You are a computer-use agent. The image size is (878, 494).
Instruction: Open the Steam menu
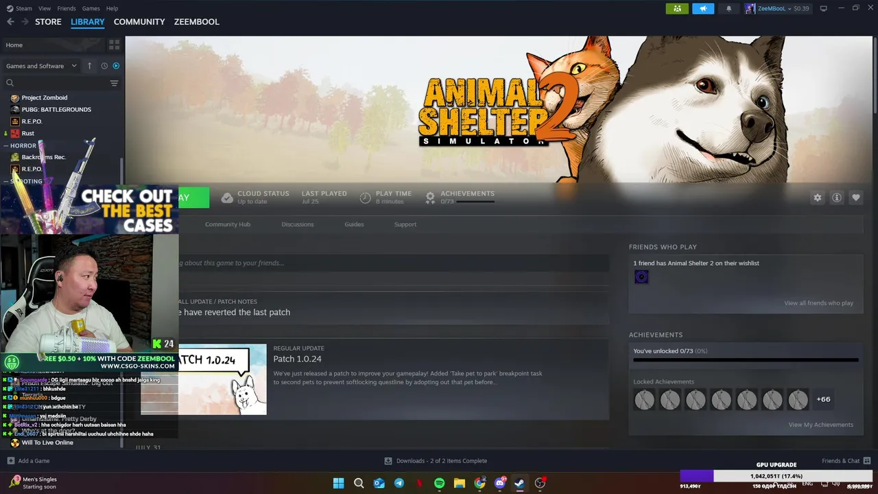pyautogui.click(x=19, y=8)
